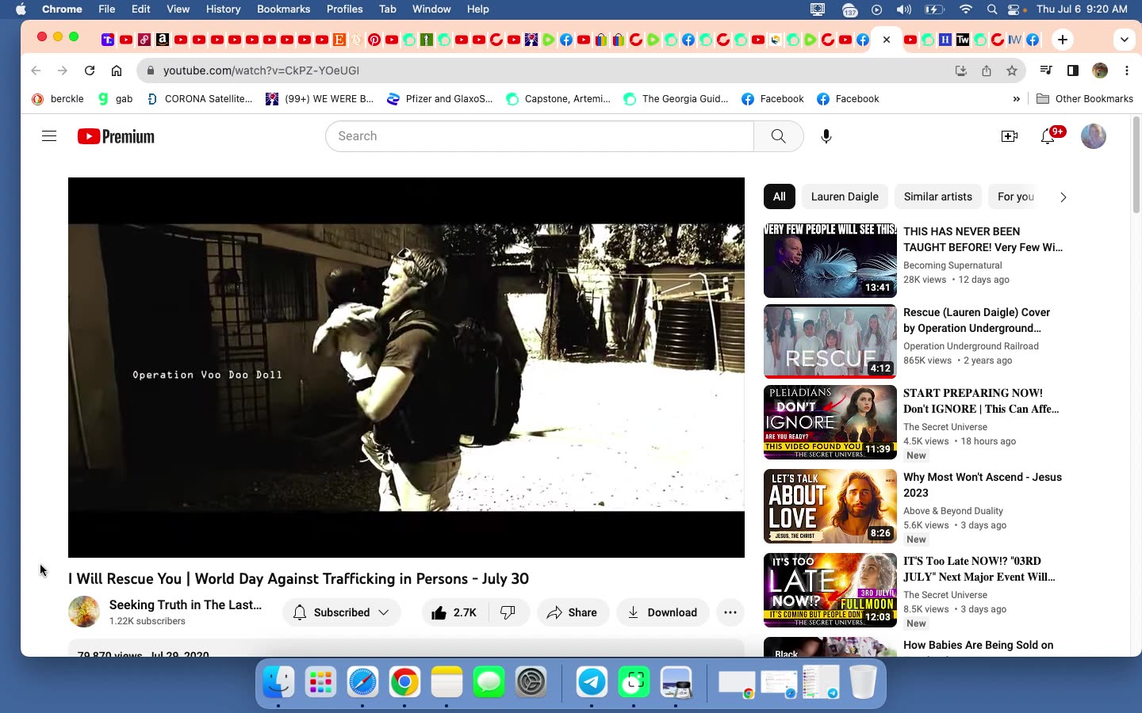Open Messages from the Dock
This screenshot has width=1142, height=713.
(x=489, y=681)
